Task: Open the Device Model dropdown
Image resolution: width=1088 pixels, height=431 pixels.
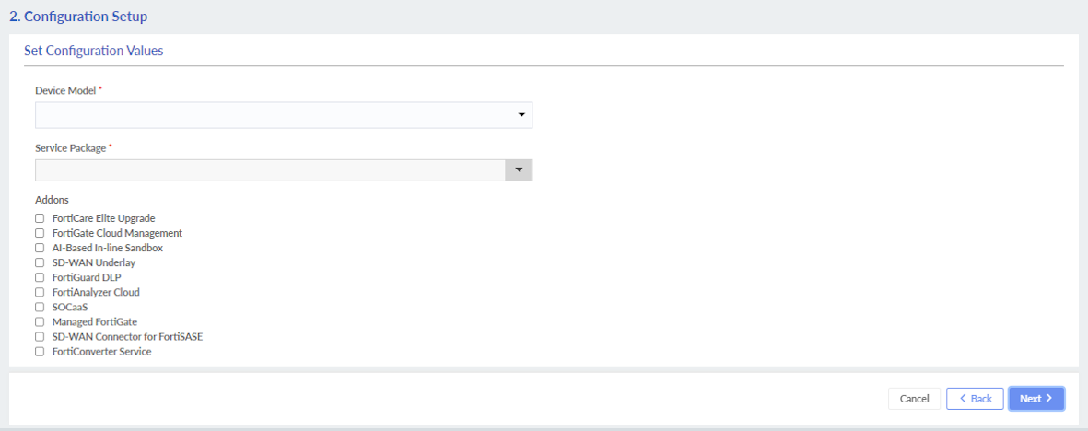Action: coord(283,115)
